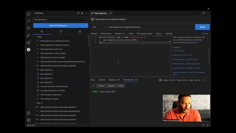Close the gorest request editor tab
236x133 pixels.
point(111,13)
